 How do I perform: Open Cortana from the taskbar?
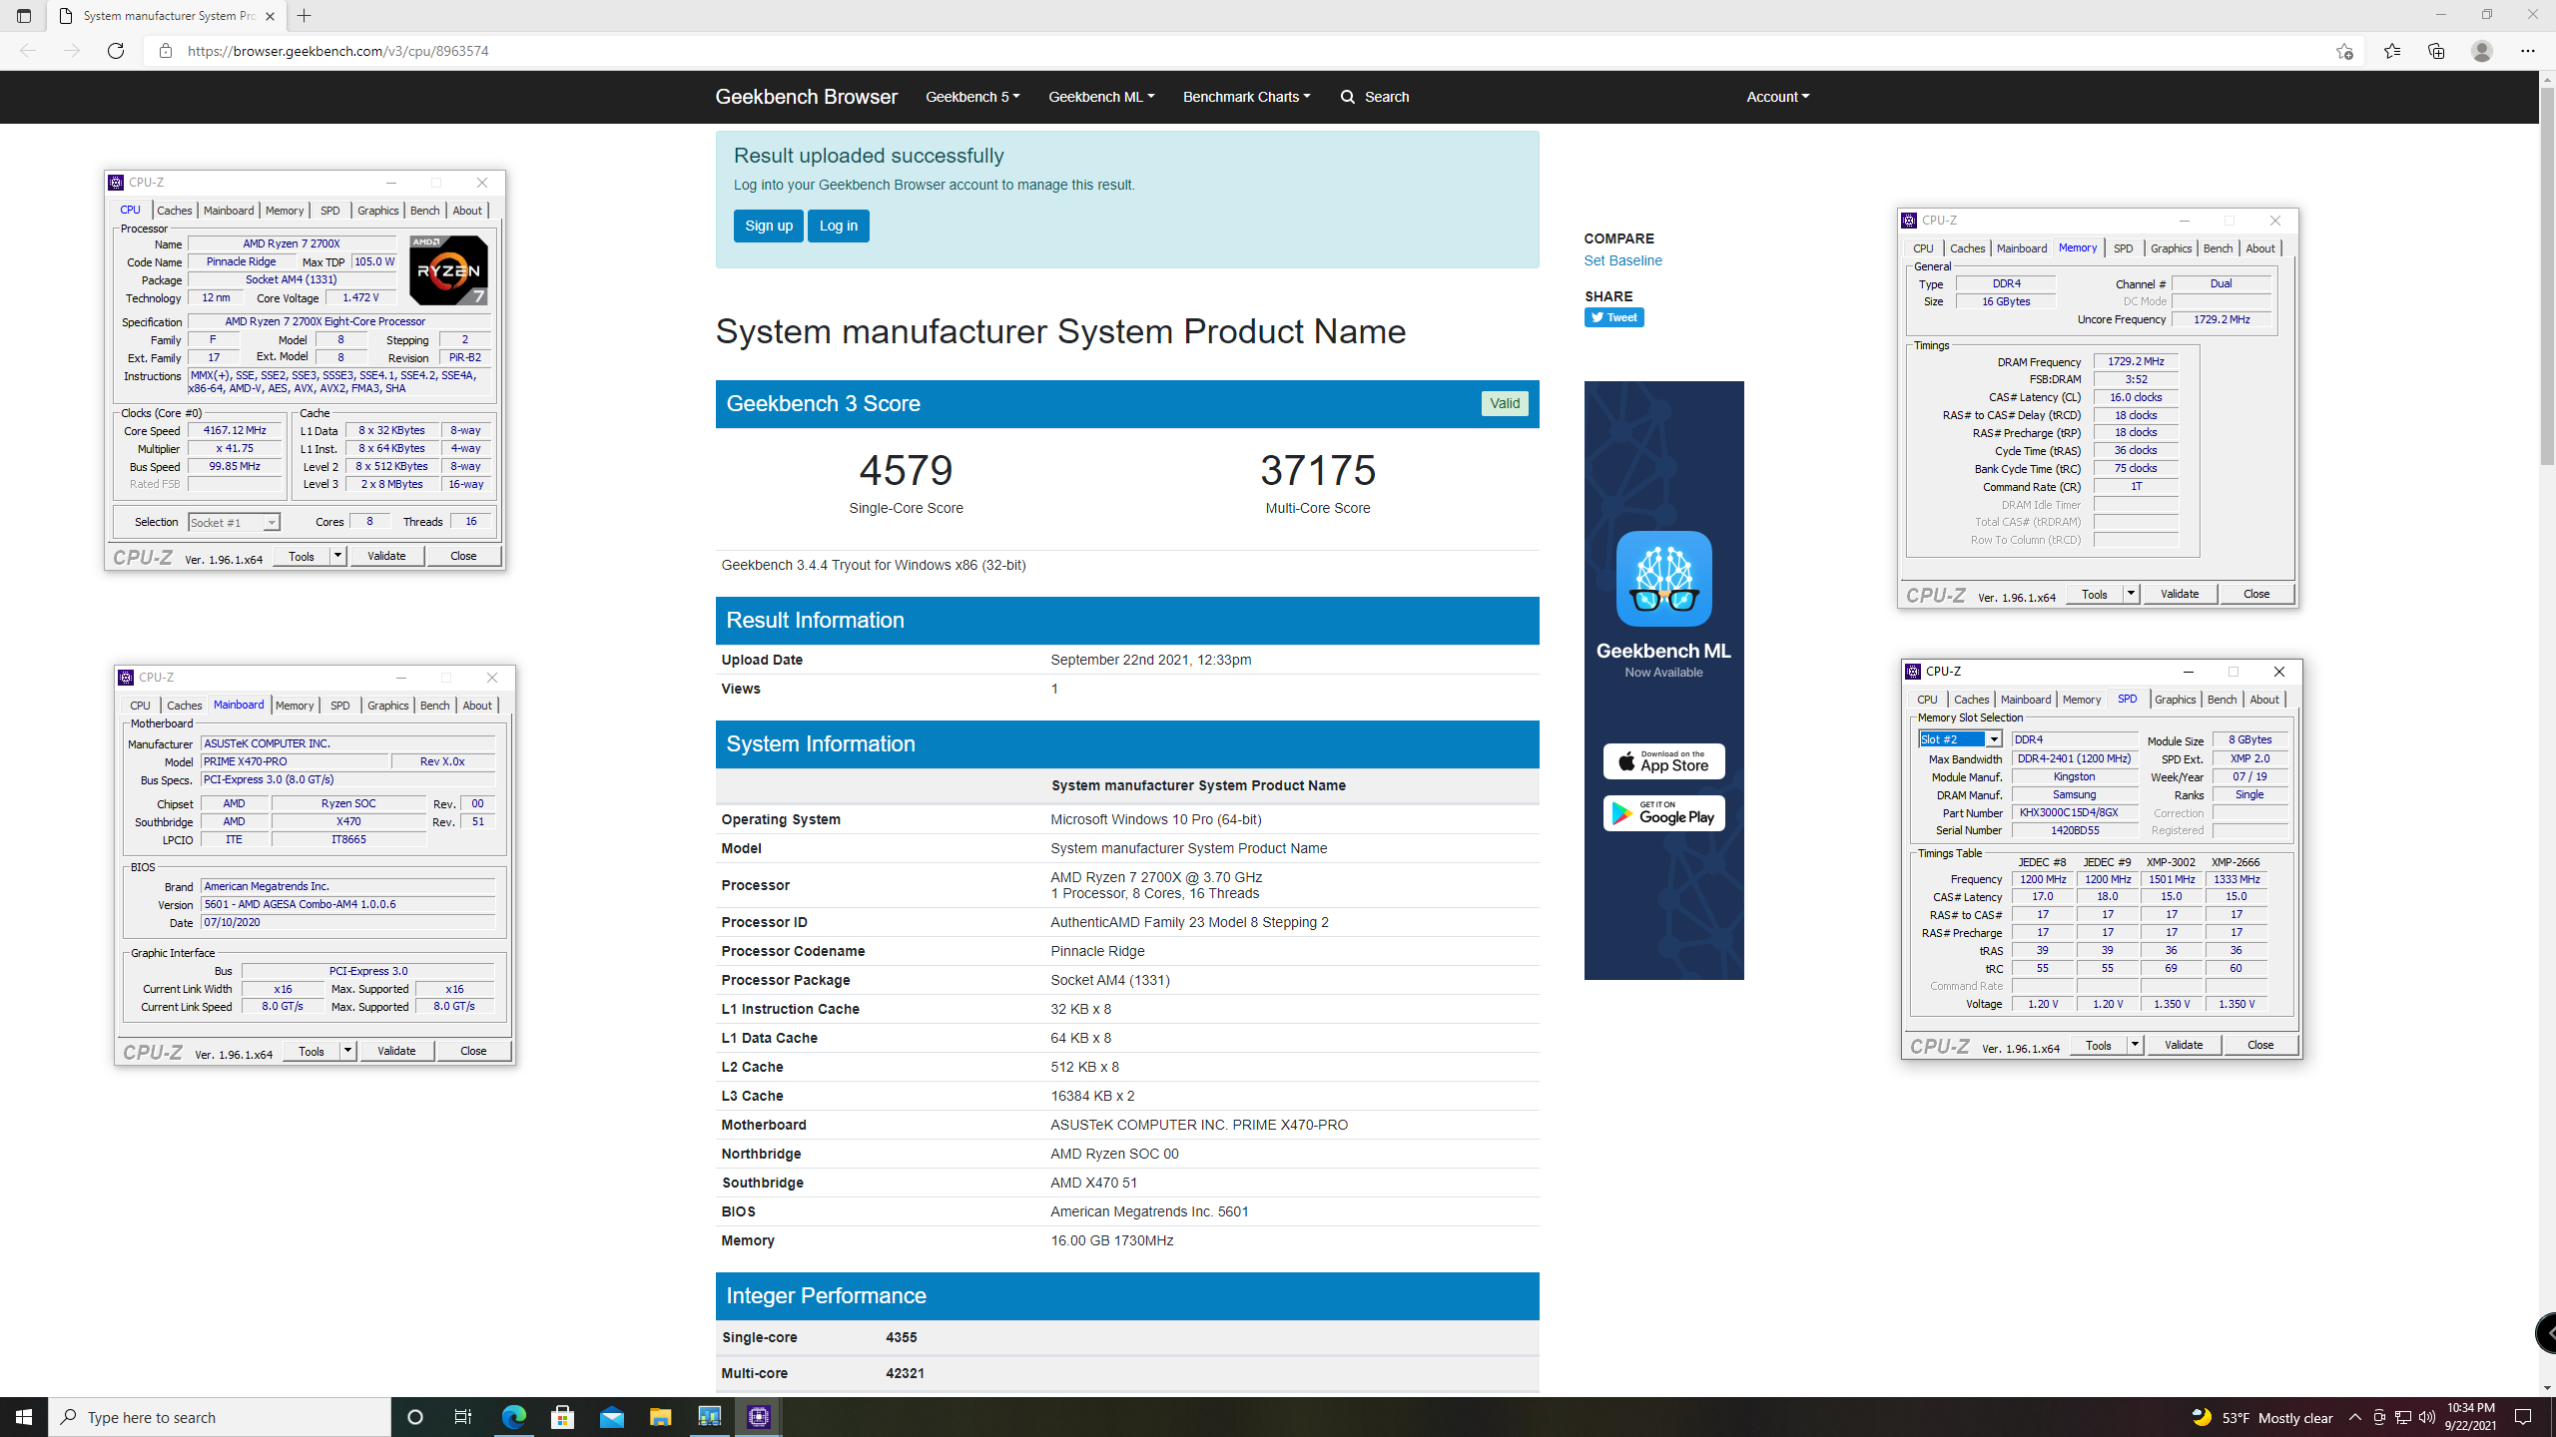[x=415, y=1417]
